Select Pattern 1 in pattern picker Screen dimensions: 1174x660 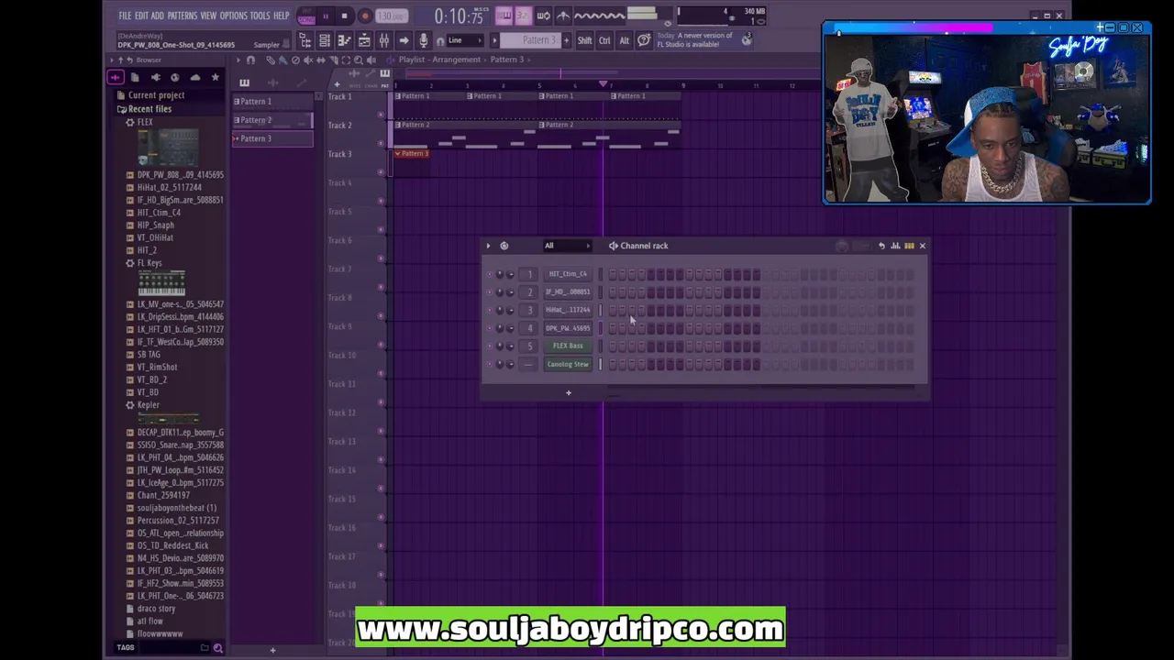coord(272,102)
